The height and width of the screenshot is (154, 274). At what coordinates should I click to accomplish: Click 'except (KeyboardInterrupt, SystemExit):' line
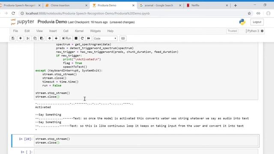coord(69,71)
